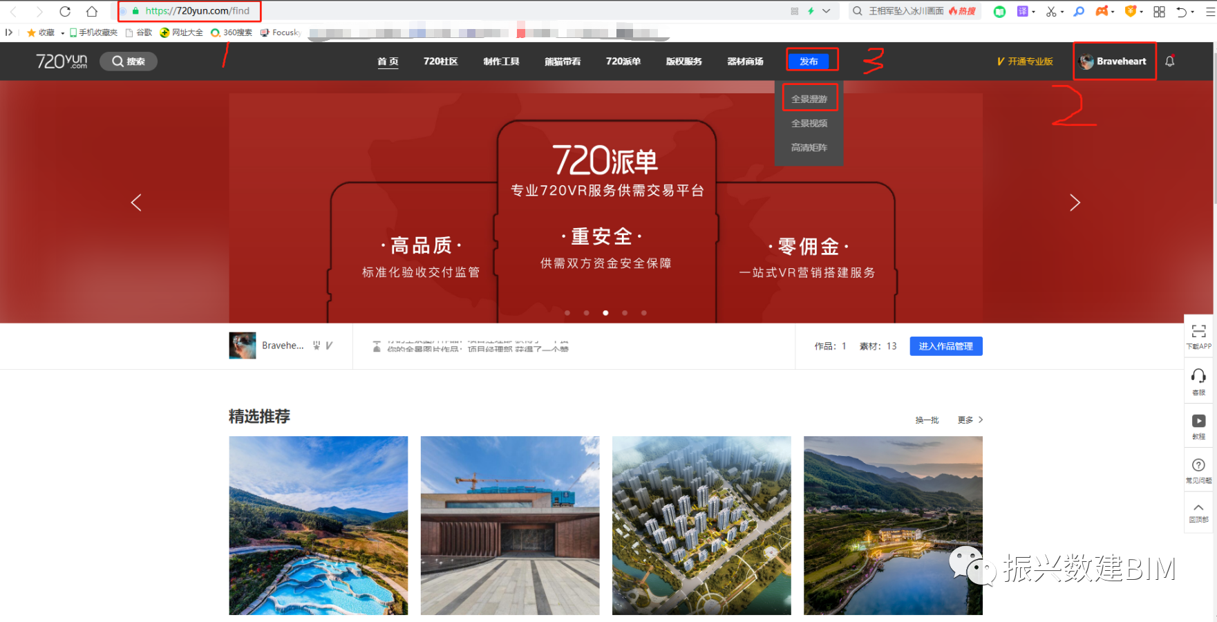This screenshot has height=622, width=1217.
Task: Open the 版权服务 nav item
Action: coord(684,61)
